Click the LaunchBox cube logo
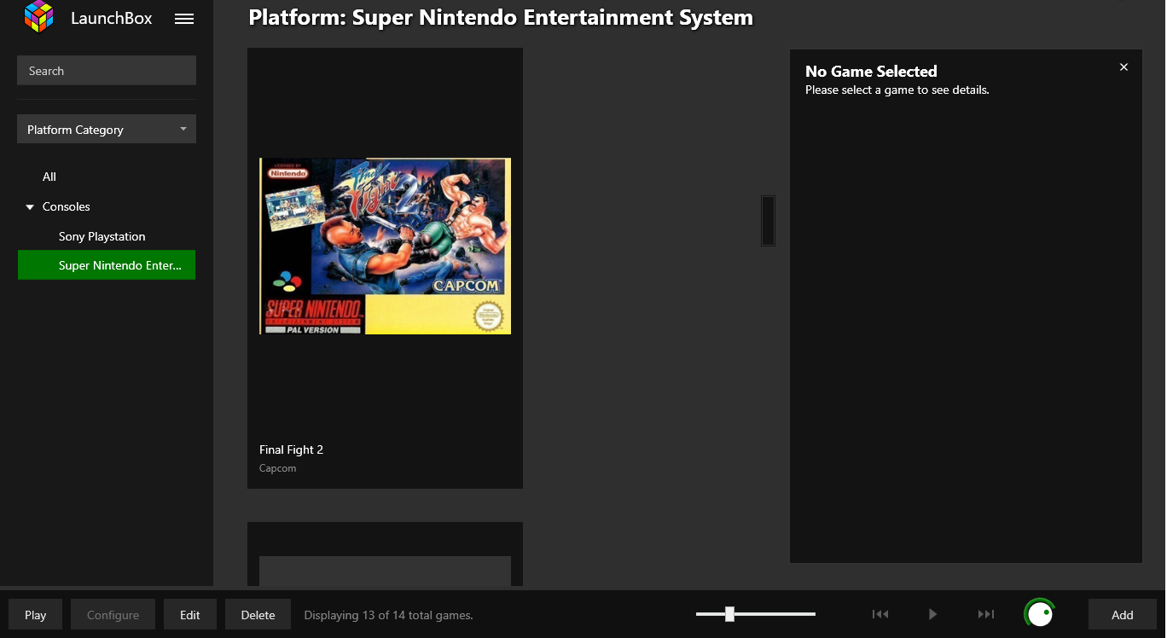 [38, 16]
